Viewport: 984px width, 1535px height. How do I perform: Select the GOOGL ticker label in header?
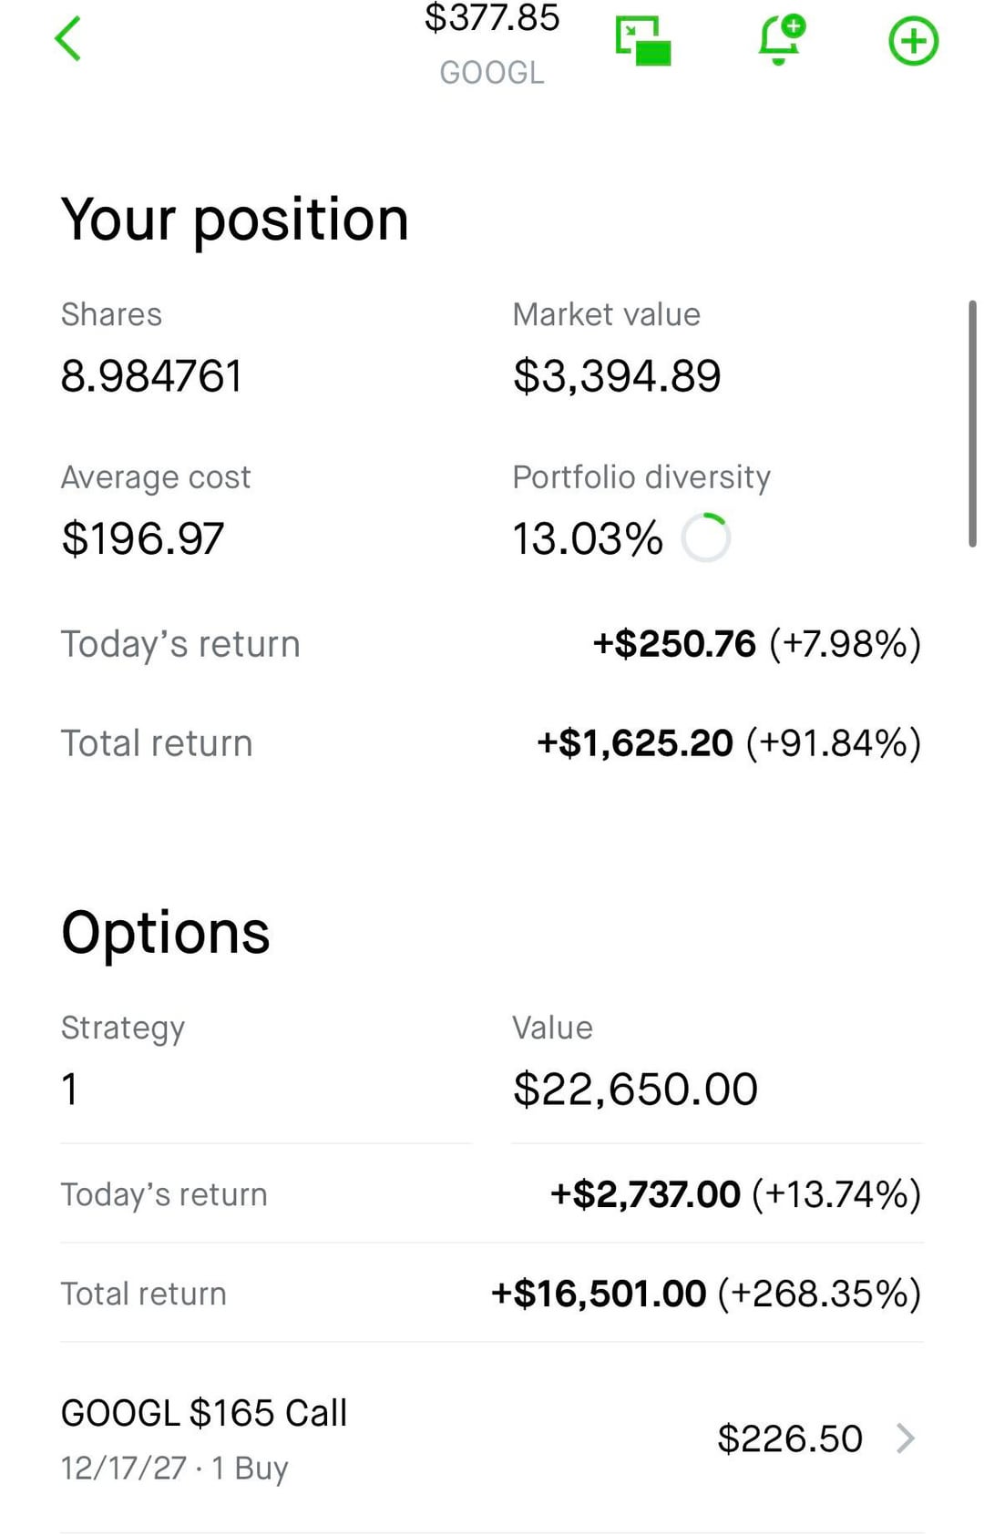[492, 72]
